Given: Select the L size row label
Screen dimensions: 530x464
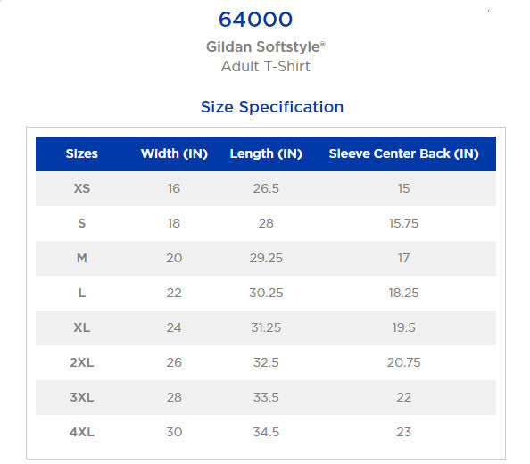Looking at the screenshot, I should coord(82,293).
